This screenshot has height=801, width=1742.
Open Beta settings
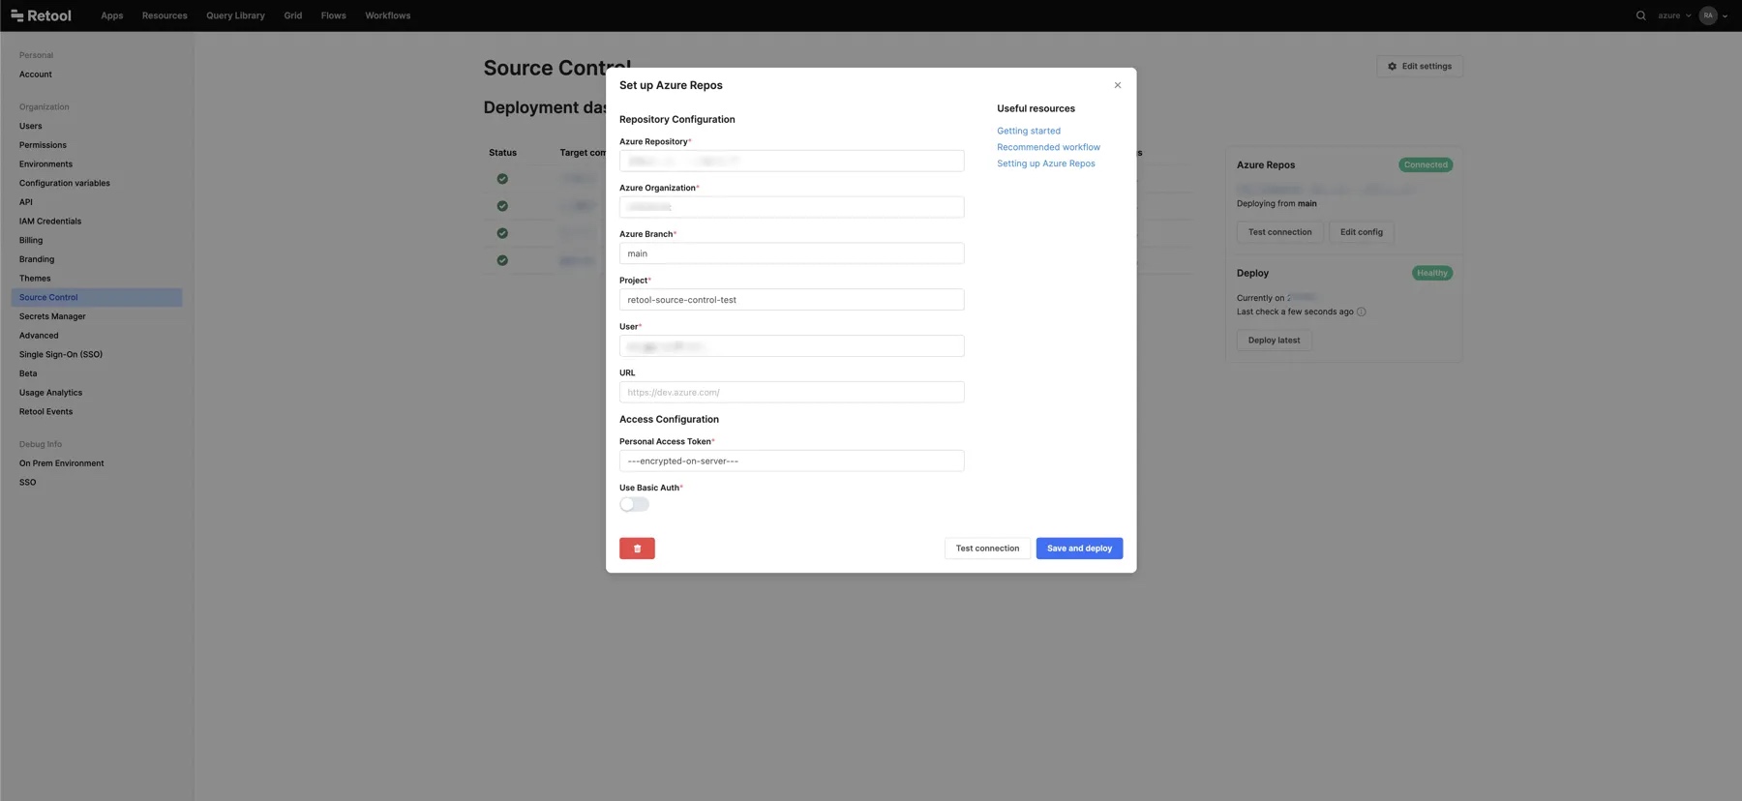28,373
